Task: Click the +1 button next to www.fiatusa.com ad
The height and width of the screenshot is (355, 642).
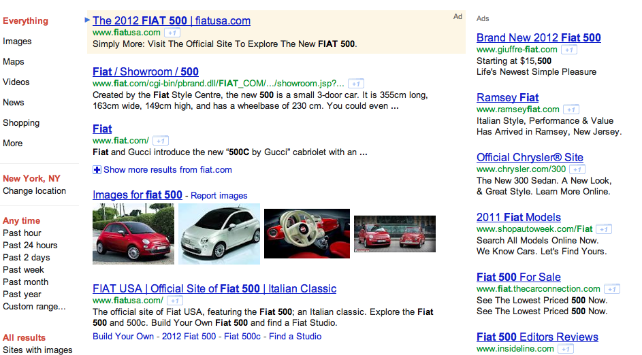Action: [172, 33]
